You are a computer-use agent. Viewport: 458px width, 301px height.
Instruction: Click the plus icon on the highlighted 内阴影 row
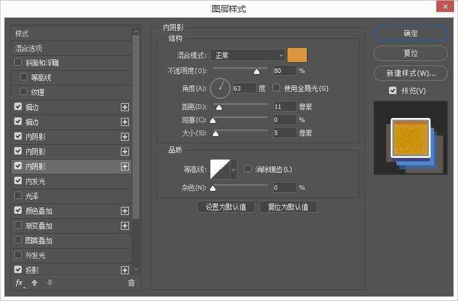[x=125, y=166]
